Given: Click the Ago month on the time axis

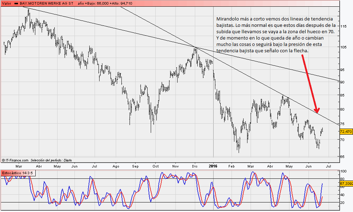Looking at the screenshot, I should click(116, 165).
